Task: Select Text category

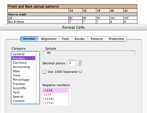Action: [x=23, y=92]
